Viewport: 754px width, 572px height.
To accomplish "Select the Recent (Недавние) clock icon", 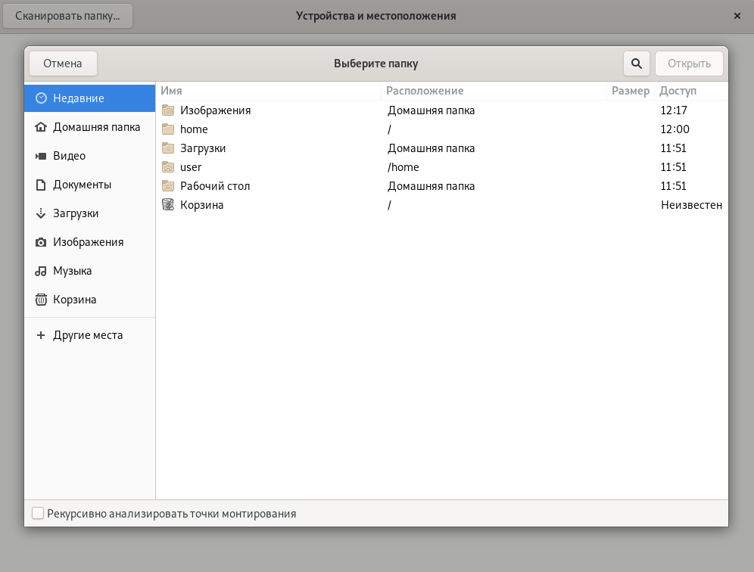I will coord(41,98).
